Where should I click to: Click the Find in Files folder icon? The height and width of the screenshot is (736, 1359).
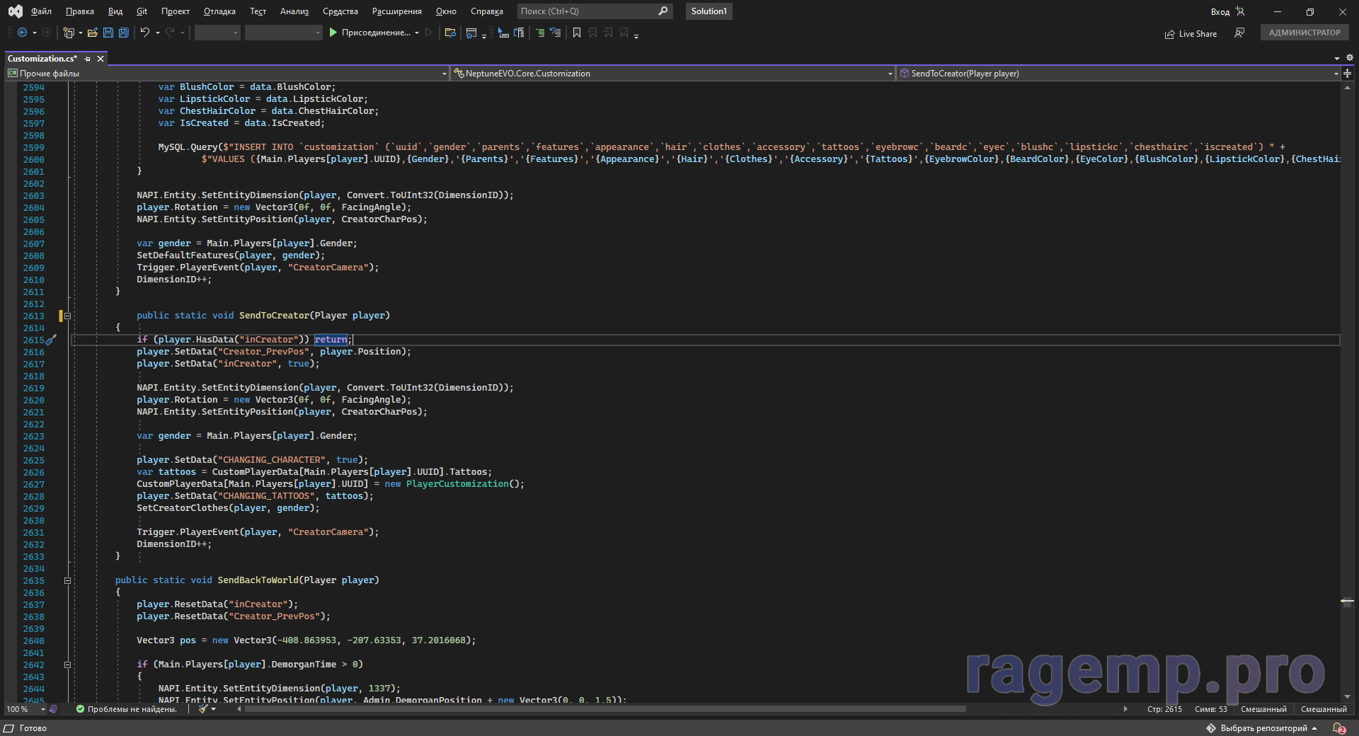coord(450,33)
